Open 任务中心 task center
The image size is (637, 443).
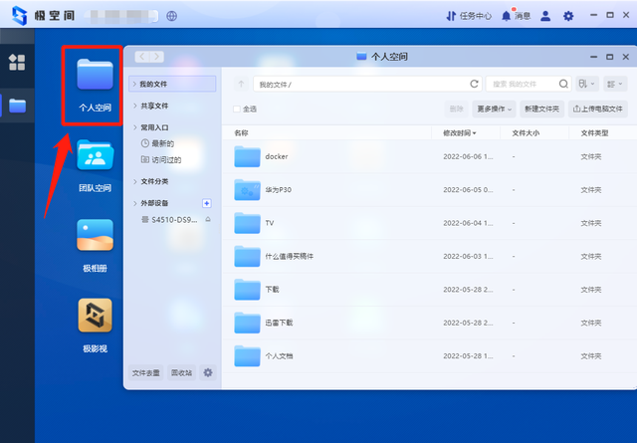click(469, 16)
